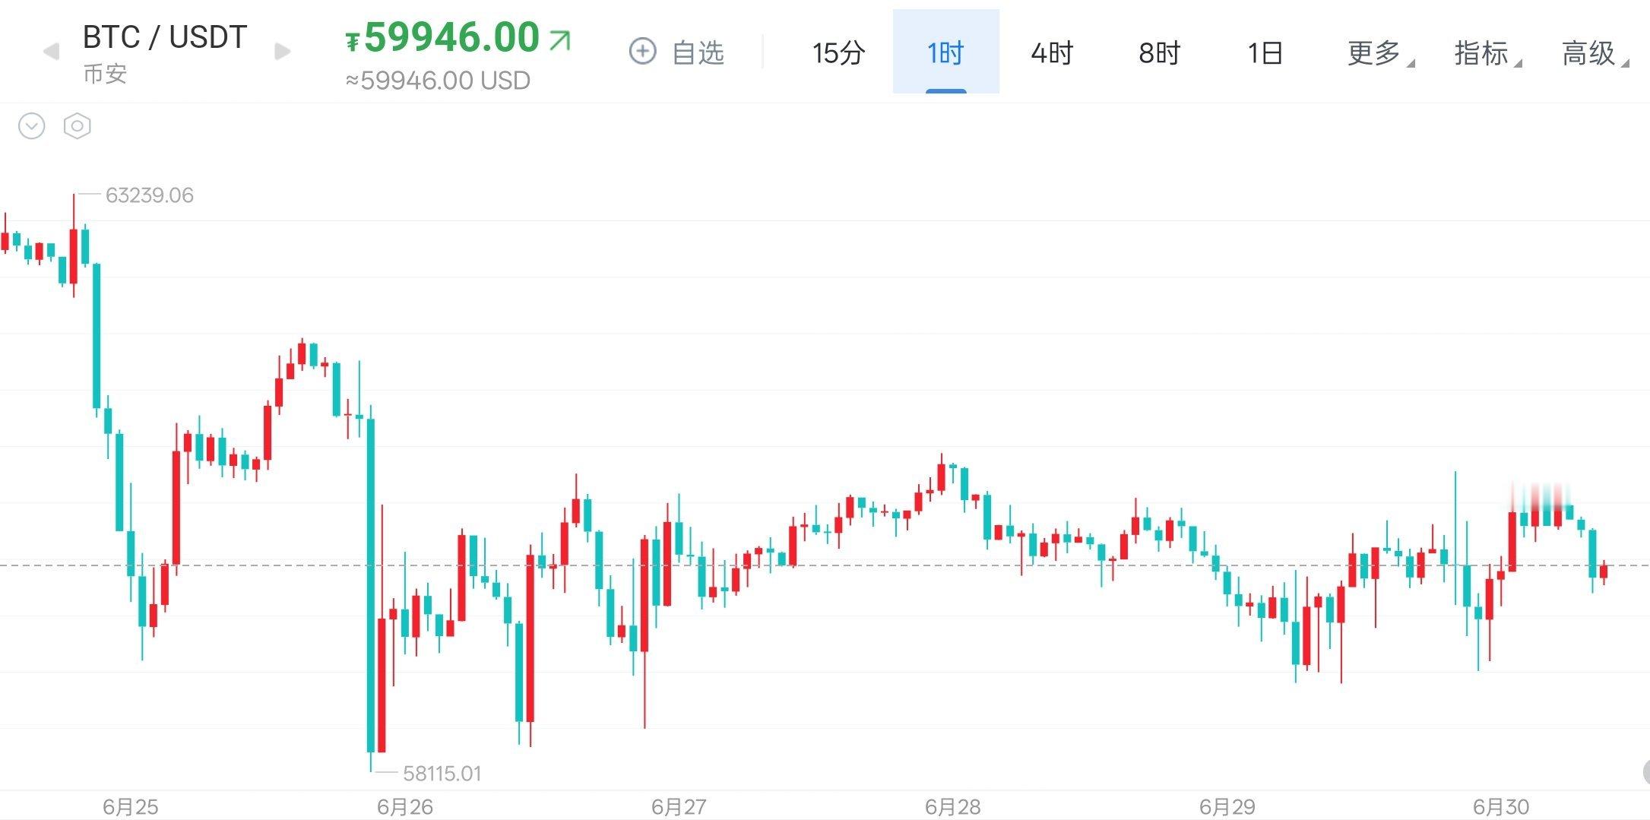The image size is (1650, 820).
Task: Click the BTC / USDT pair title
Action: click(x=165, y=37)
